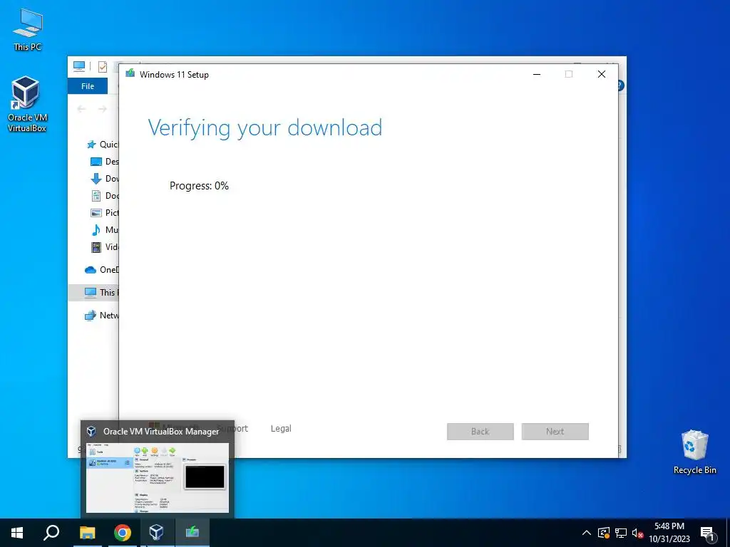Open notification action center
Screen dimensions: 730x547
[x=708, y=533]
